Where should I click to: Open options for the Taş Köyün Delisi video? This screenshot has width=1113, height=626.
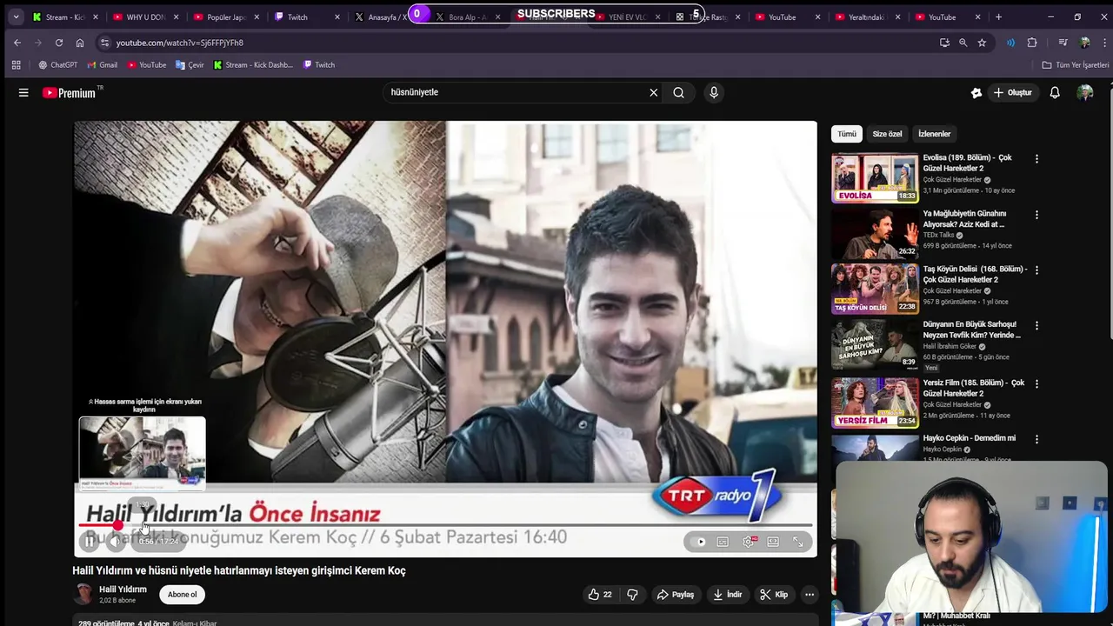pyautogui.click(x=1036, y=270)
